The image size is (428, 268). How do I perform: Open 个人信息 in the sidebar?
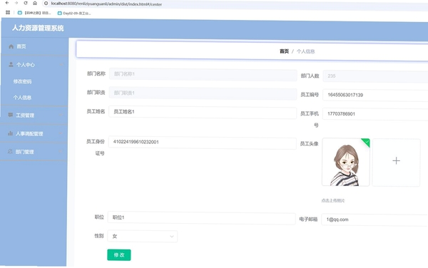click(22, 98)
